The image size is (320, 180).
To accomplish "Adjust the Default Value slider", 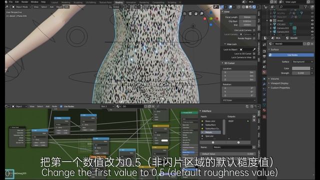I will pos(227,154).
